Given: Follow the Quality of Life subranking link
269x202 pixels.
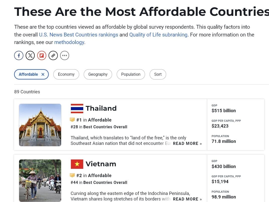Looking at the screenshot, I should [158, 35].
